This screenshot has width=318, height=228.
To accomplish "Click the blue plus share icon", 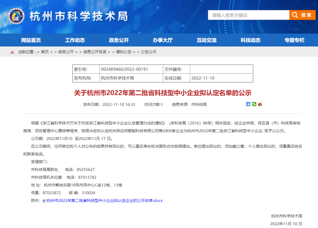I will (248, 104).
